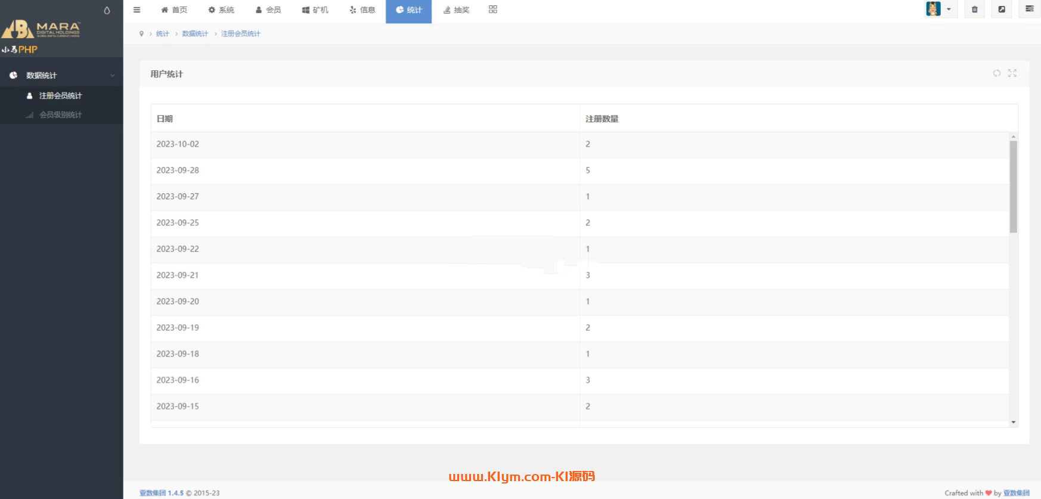Toggle the hamburger sidebar menu icon
This screenshot has height=499, width=1041.
pyautogui.click(x=137, y=10)
